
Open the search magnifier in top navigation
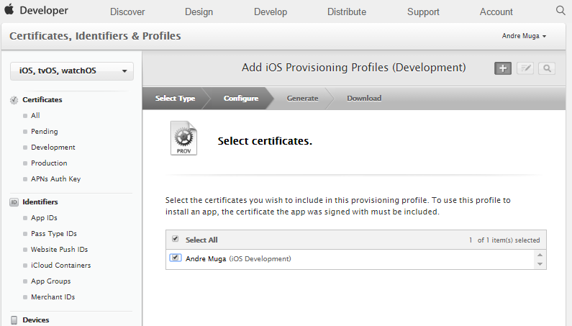[560, 10]
